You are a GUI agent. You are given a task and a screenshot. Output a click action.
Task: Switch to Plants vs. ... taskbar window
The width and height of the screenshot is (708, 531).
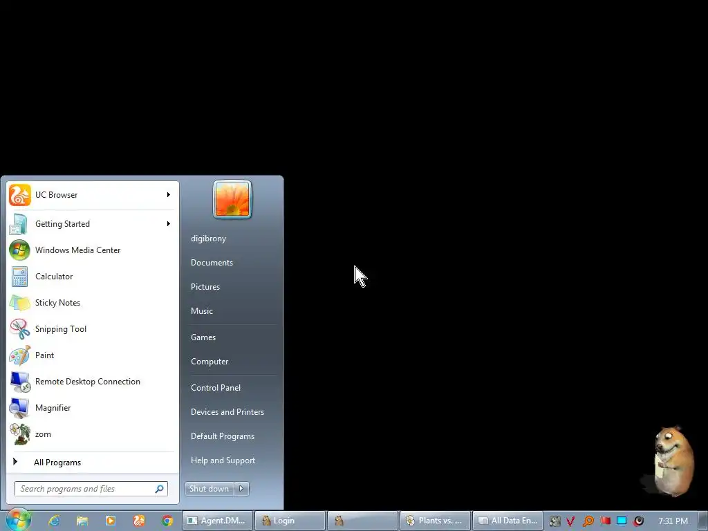click(x=436, y=521)
